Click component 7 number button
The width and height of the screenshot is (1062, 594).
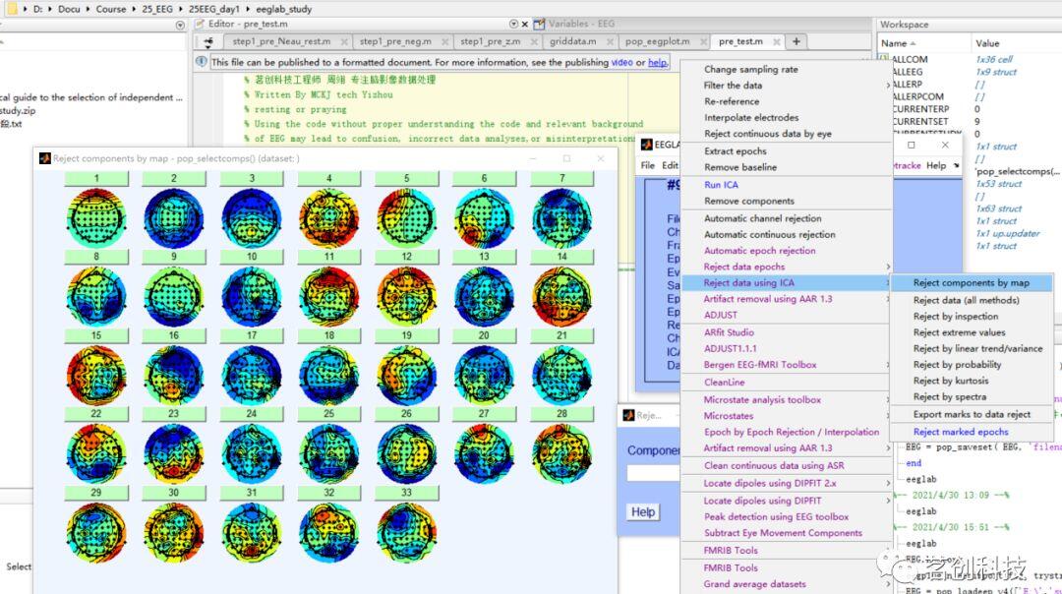click(x=562, y=178)
